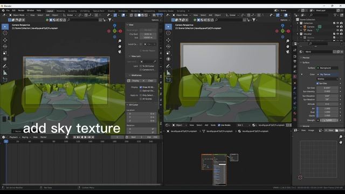Open the Render menu
The image size is (345, 194).
[x=21, y=11]
